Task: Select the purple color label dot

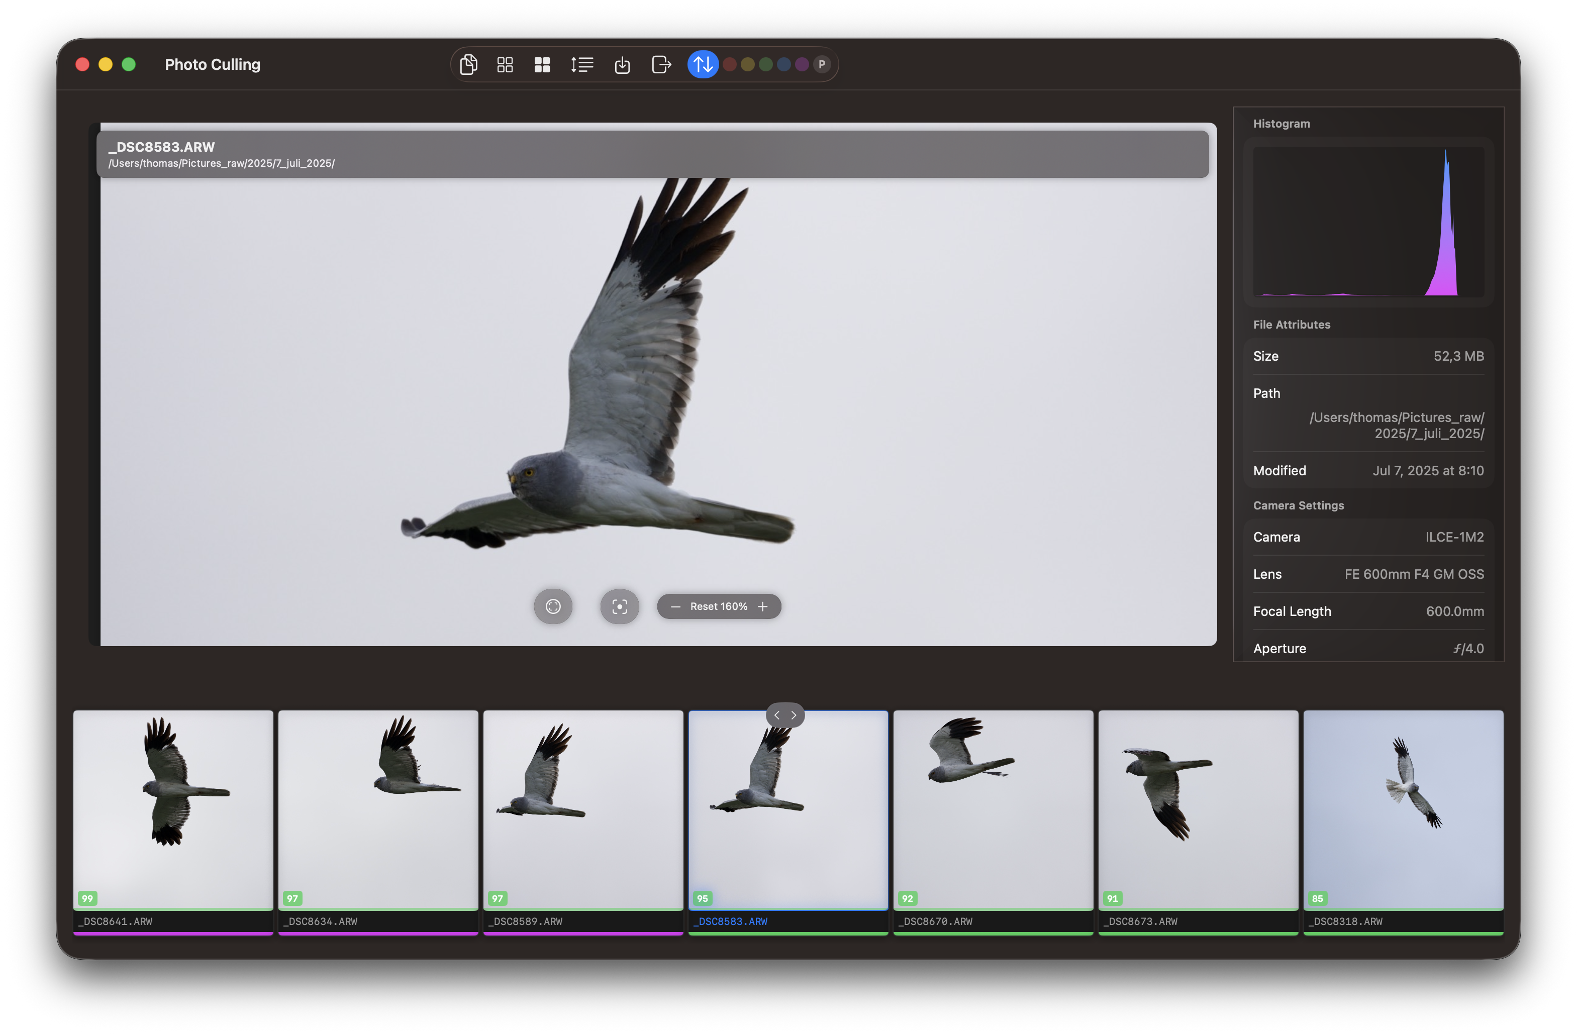Action: pyautogui.click(x=802, y=64)
